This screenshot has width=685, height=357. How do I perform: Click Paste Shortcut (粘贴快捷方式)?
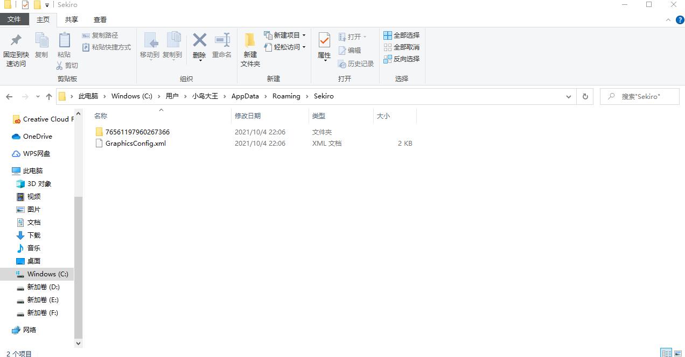tap(107, 47)
